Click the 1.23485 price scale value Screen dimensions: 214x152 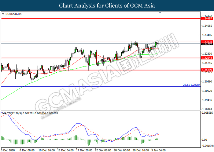pos(207,35)
